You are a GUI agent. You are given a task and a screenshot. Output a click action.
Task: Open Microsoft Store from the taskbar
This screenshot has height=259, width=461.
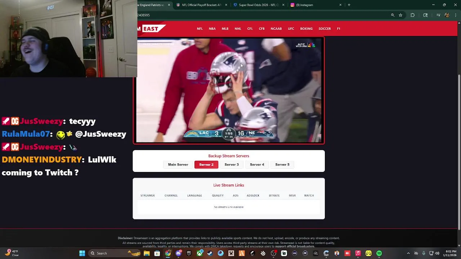157,253
